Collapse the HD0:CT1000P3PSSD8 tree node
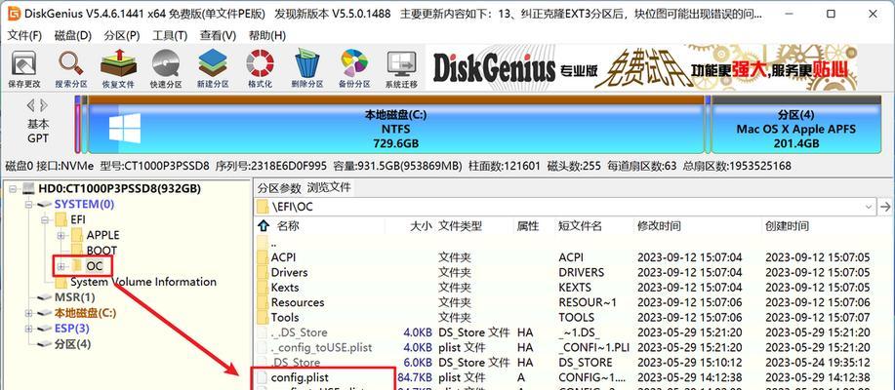This screenshot has height=390, width=895. [x=13, y=189]
